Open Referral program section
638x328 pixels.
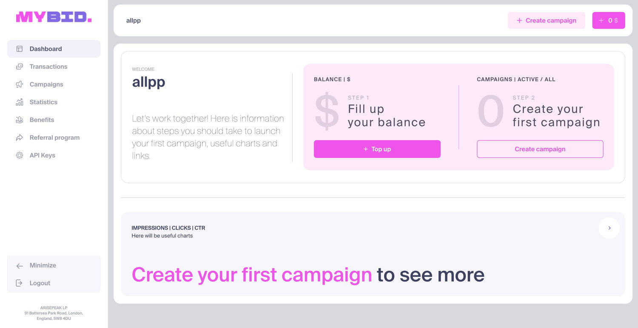click(x=54, y=138)
